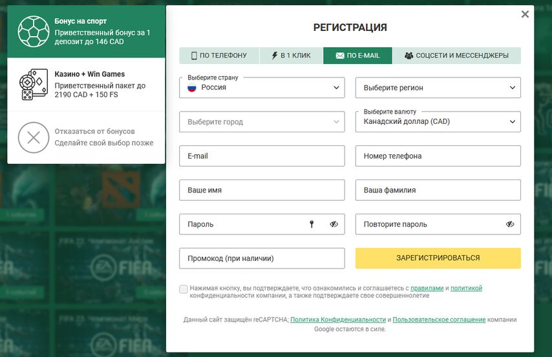
Task: Toggle visibility in the Повторите пароль field
Action: (x=510, y=224)
